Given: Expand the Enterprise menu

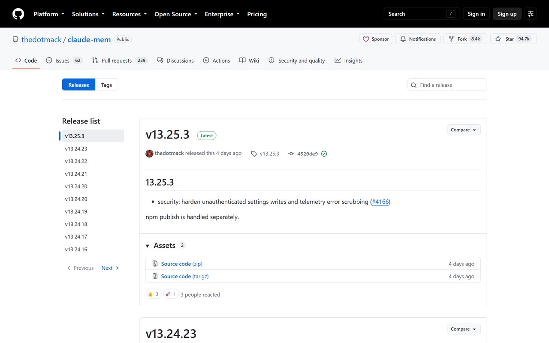Looking at the screenshot, I should point(222,14).
